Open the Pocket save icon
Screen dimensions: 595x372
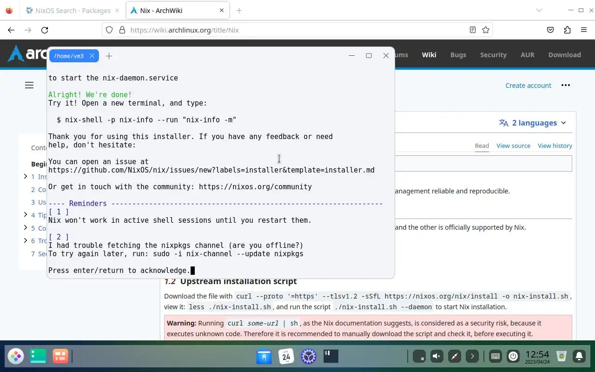tap(550, 30)
